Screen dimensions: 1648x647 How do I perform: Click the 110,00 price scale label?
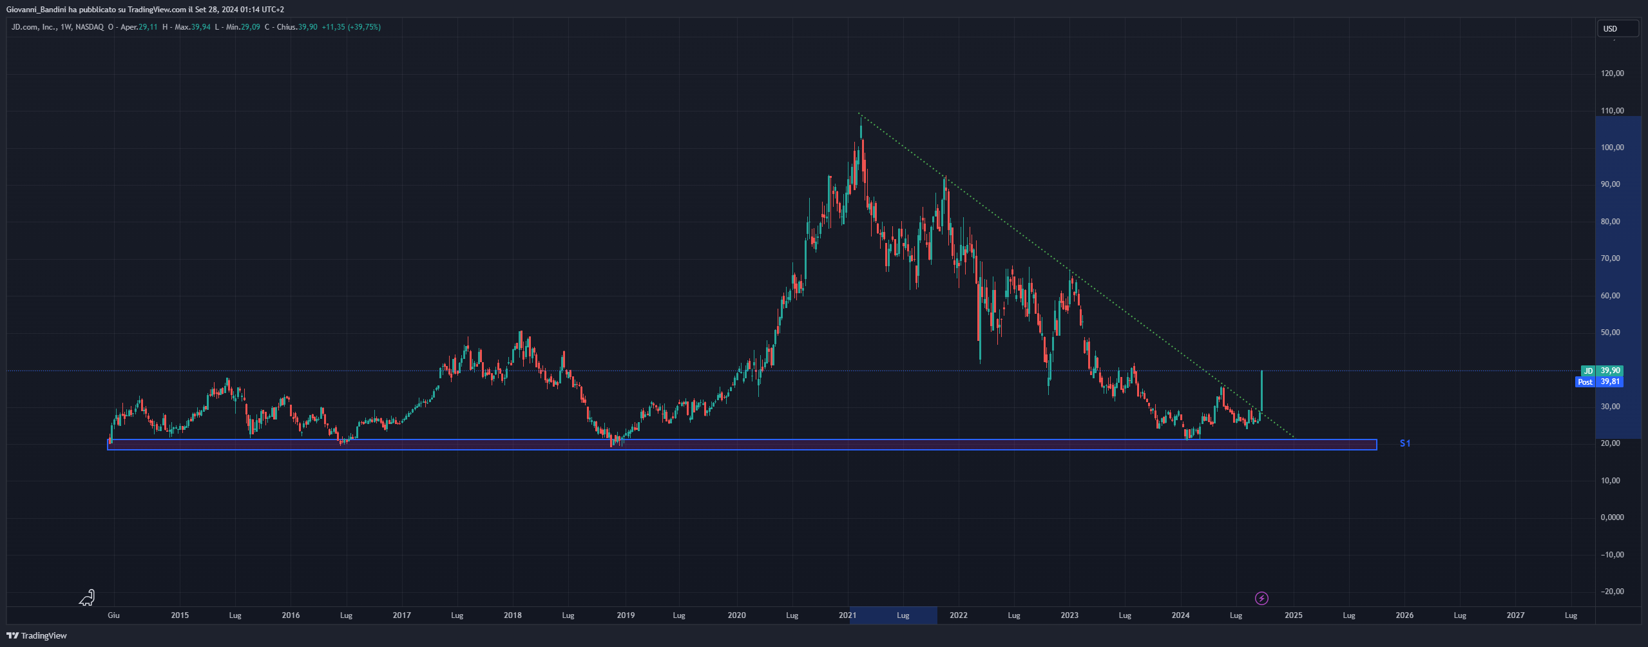[x=1612, y=111]
